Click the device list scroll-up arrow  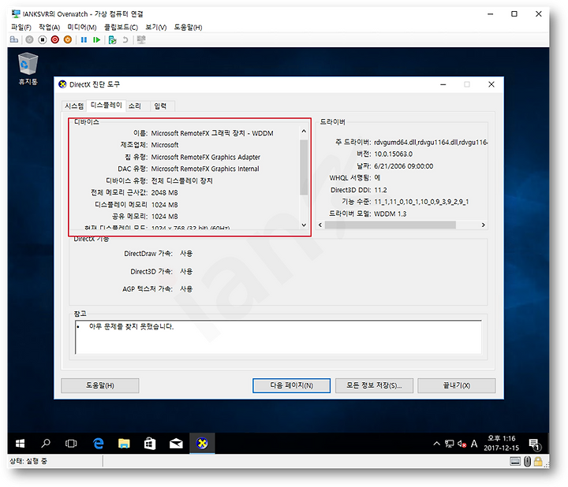tap(304, 132)
